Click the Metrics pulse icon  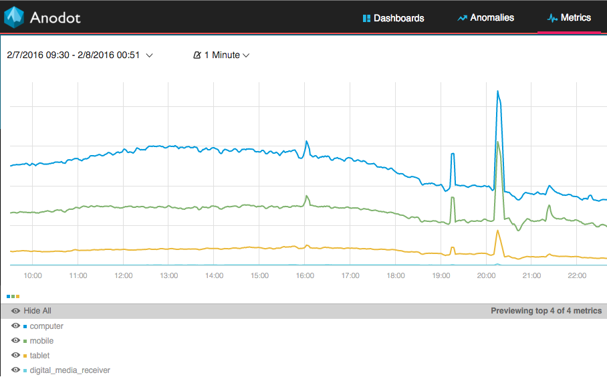point(552,18)
